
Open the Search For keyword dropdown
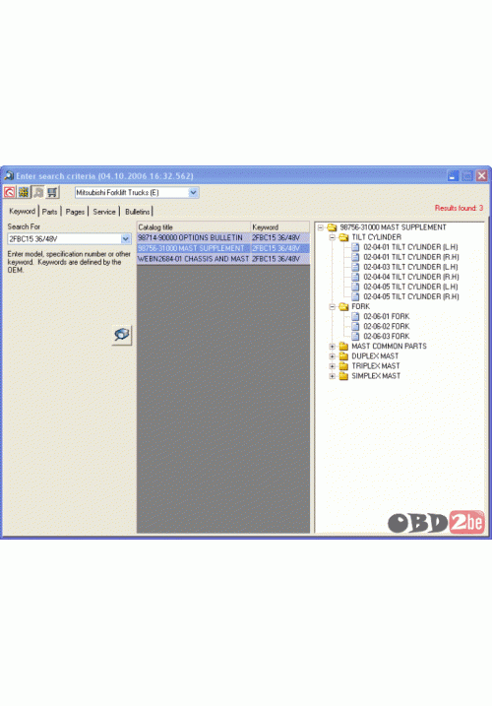(126, 239)
